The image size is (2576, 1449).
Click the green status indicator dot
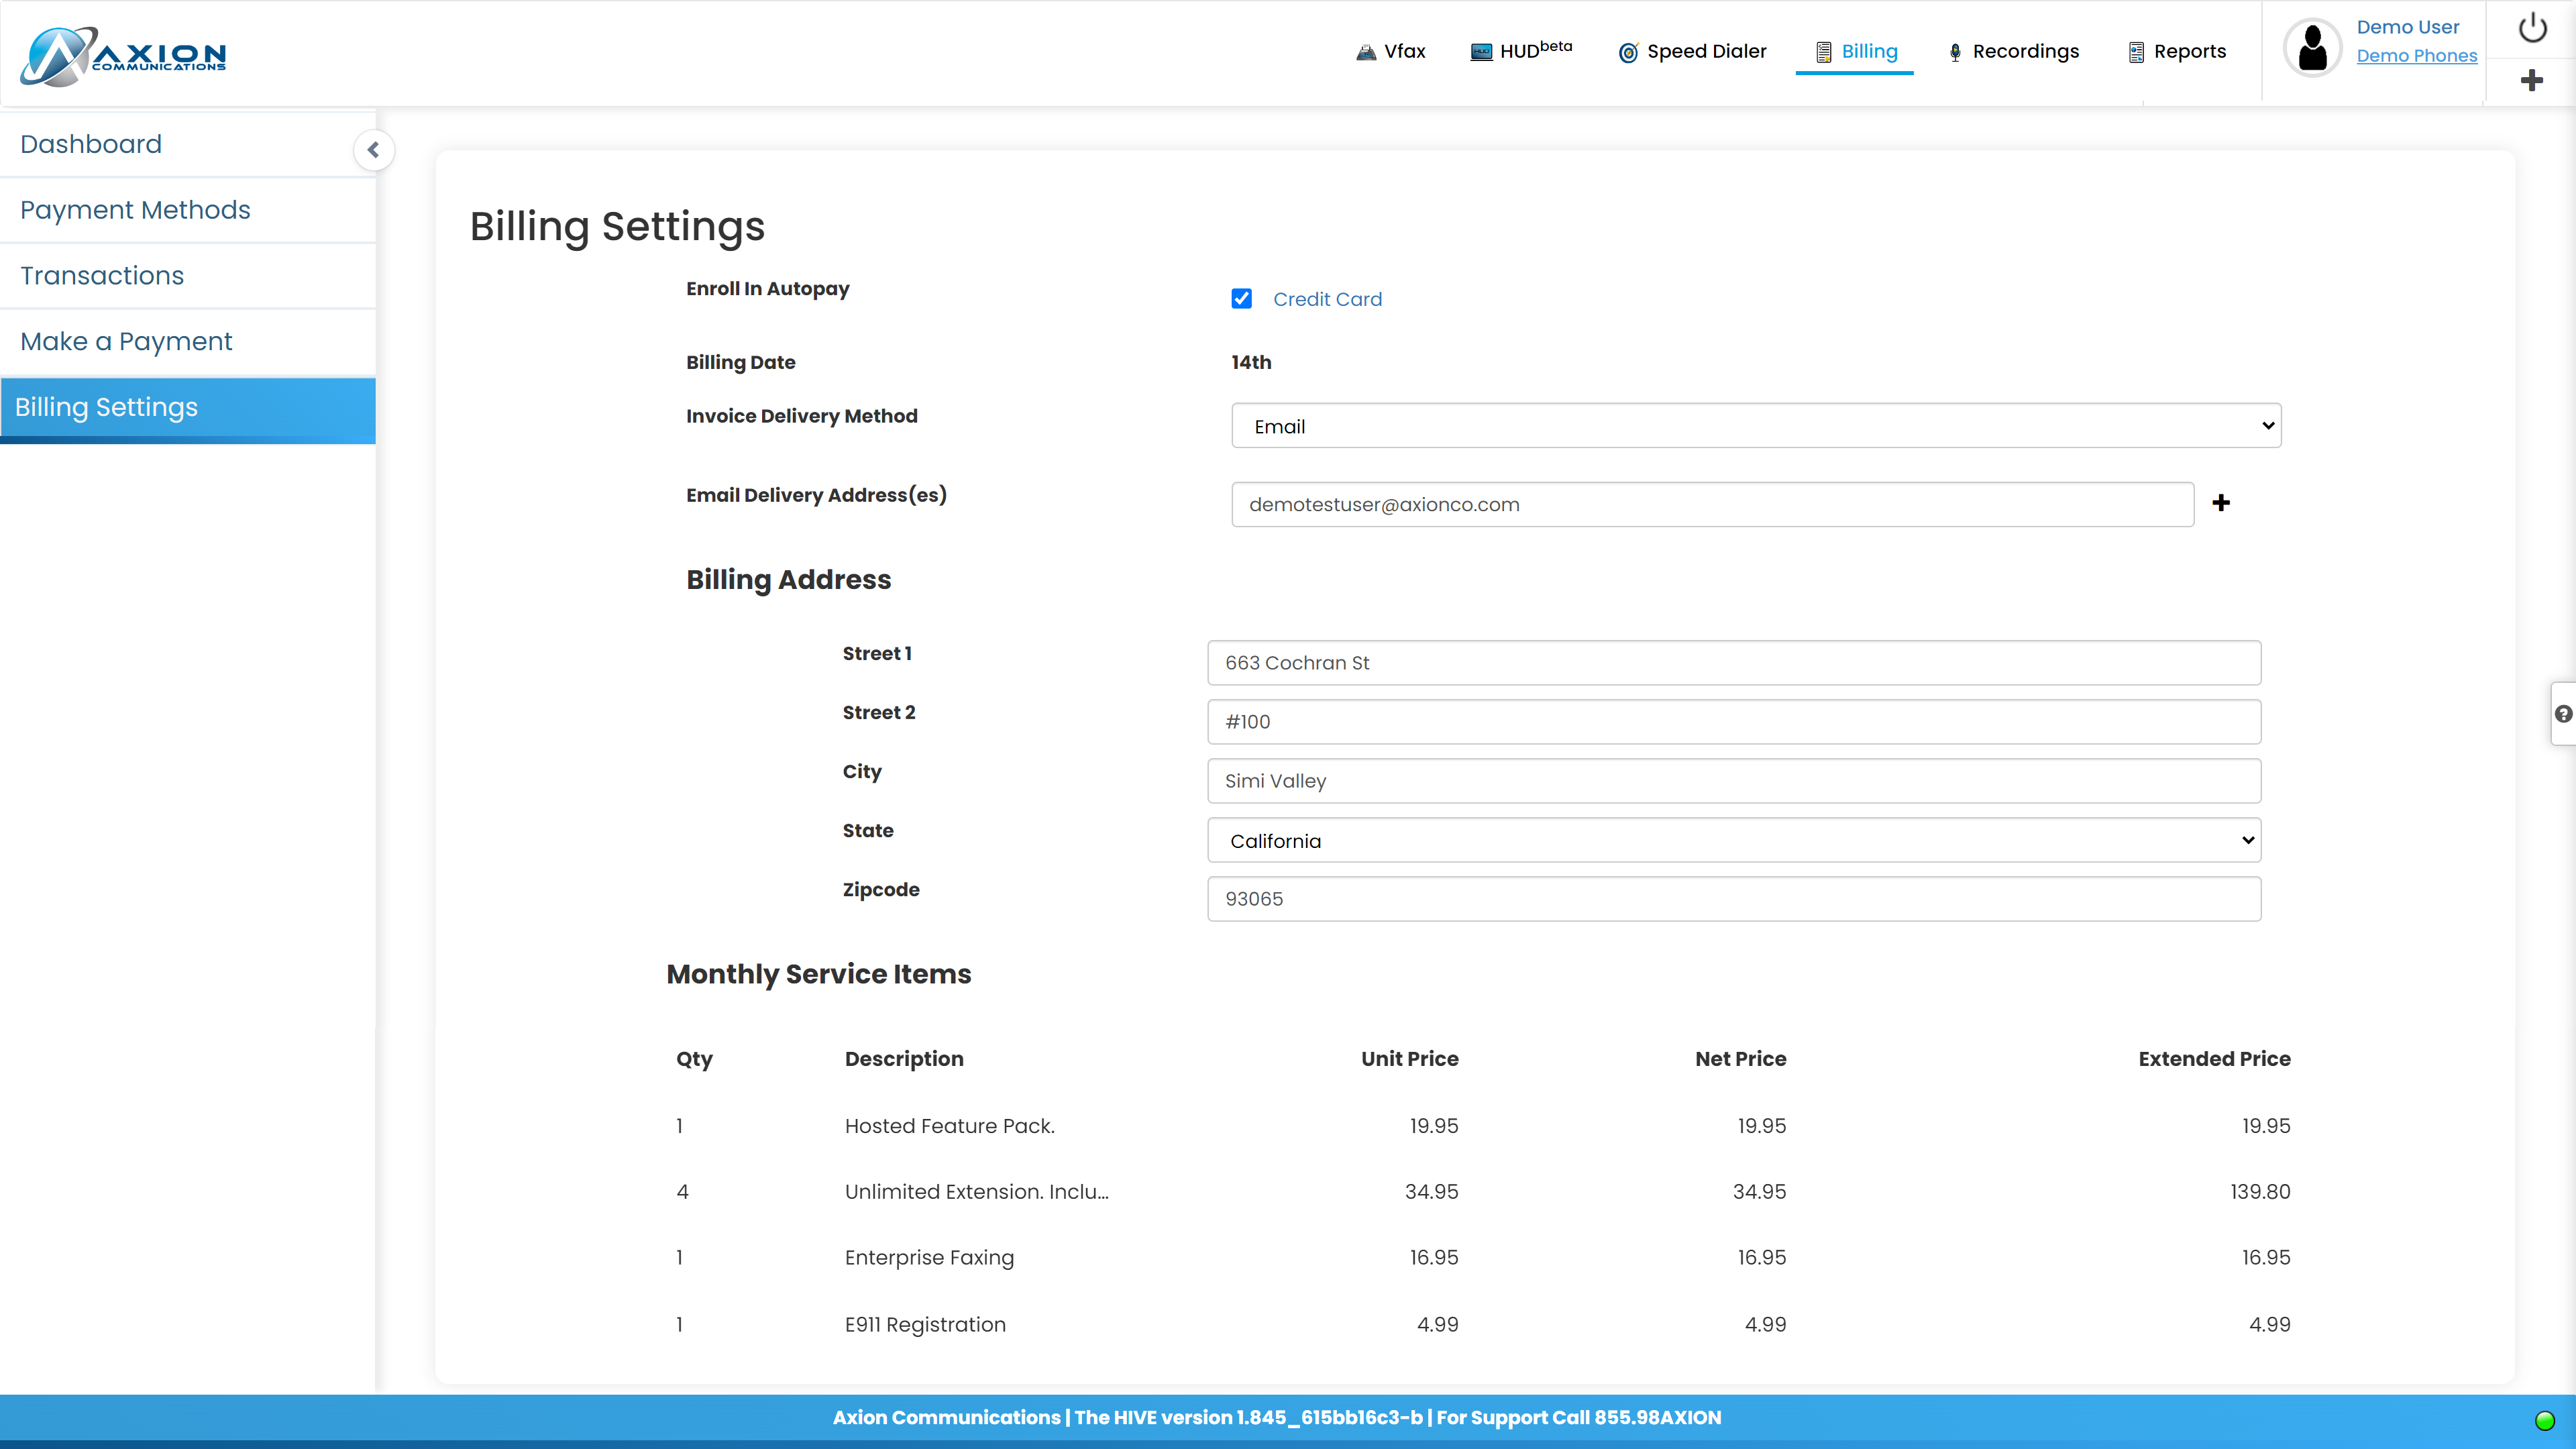(2545, 1420)
